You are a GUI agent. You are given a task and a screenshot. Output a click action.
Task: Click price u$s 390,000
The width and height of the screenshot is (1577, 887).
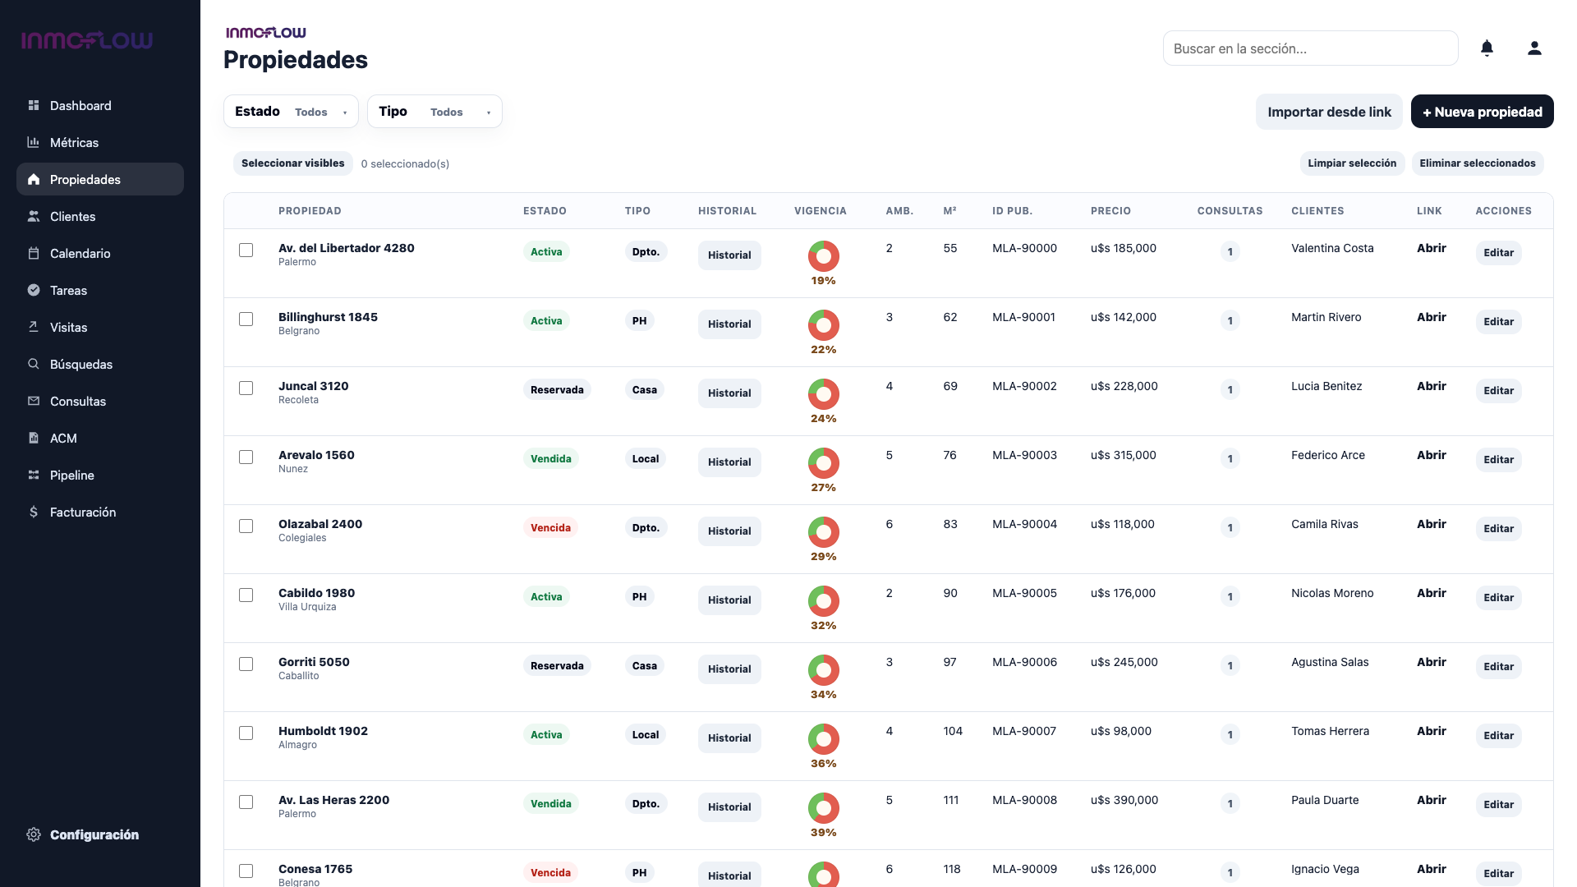[1124, 800]
